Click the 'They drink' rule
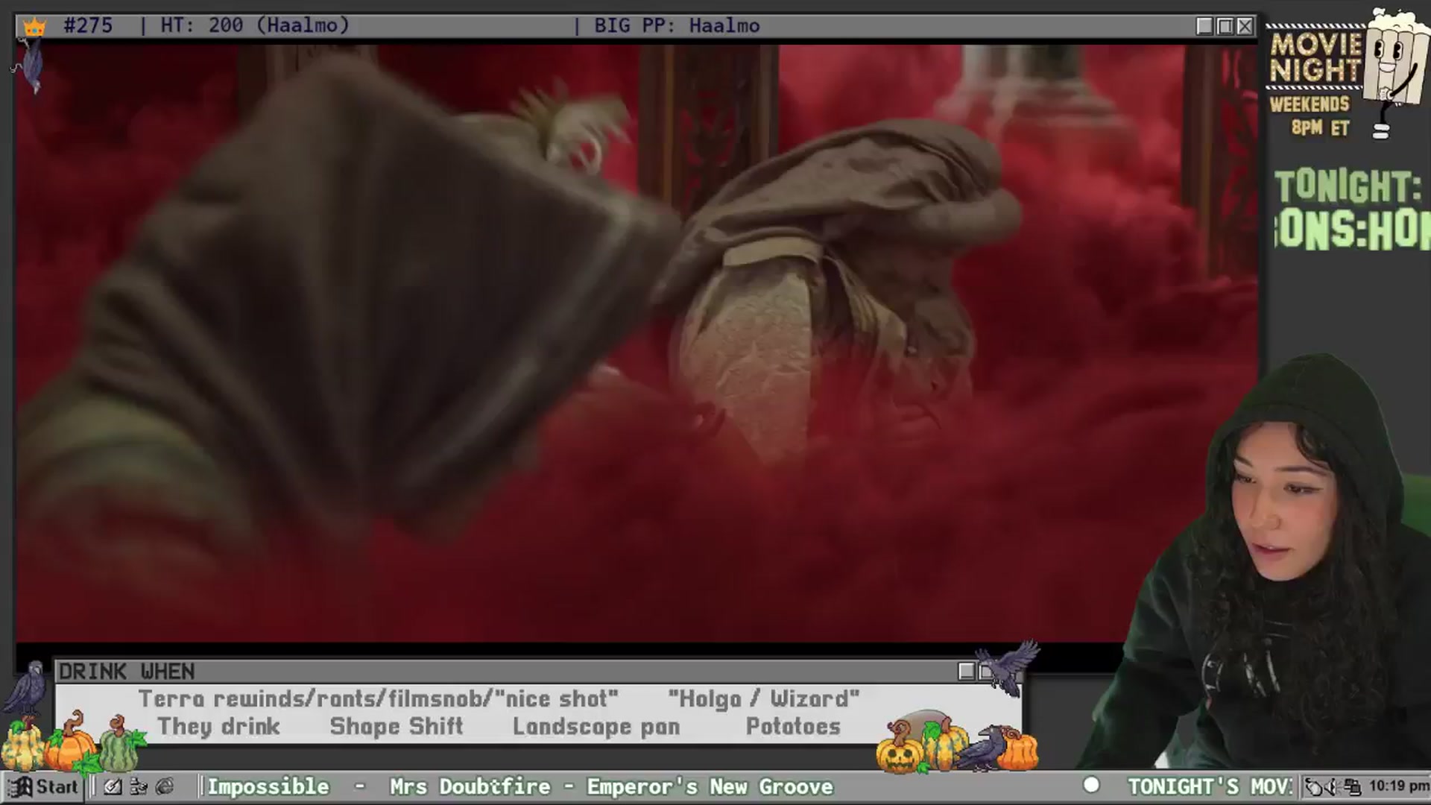 218,727
